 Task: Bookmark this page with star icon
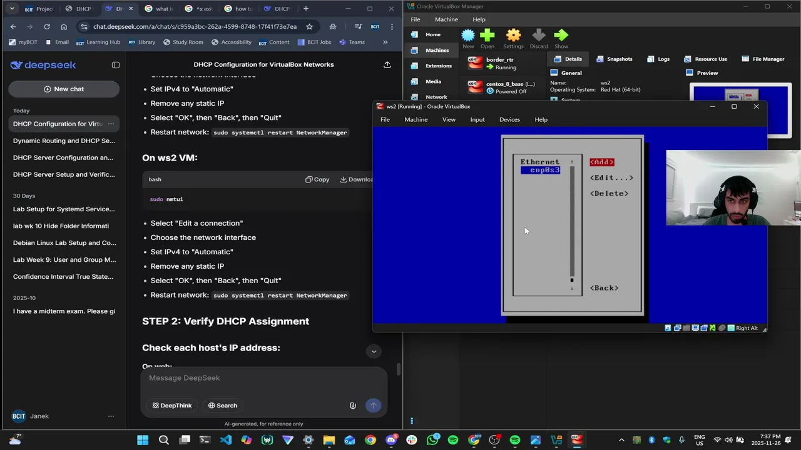pos(309,27)
